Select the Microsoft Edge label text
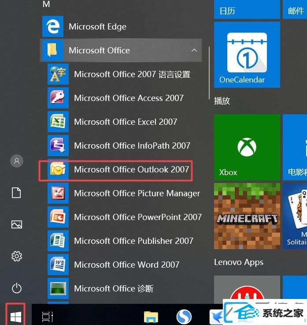The width and height of the screenshot is (307, 325). coord(97,26)
